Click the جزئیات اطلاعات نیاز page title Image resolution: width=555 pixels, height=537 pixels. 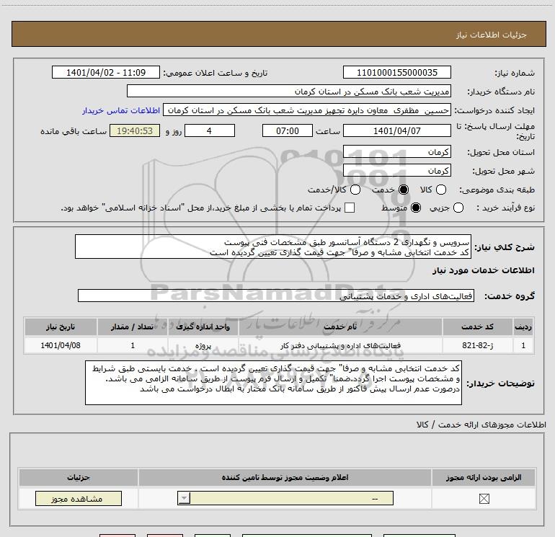[491, 35]
